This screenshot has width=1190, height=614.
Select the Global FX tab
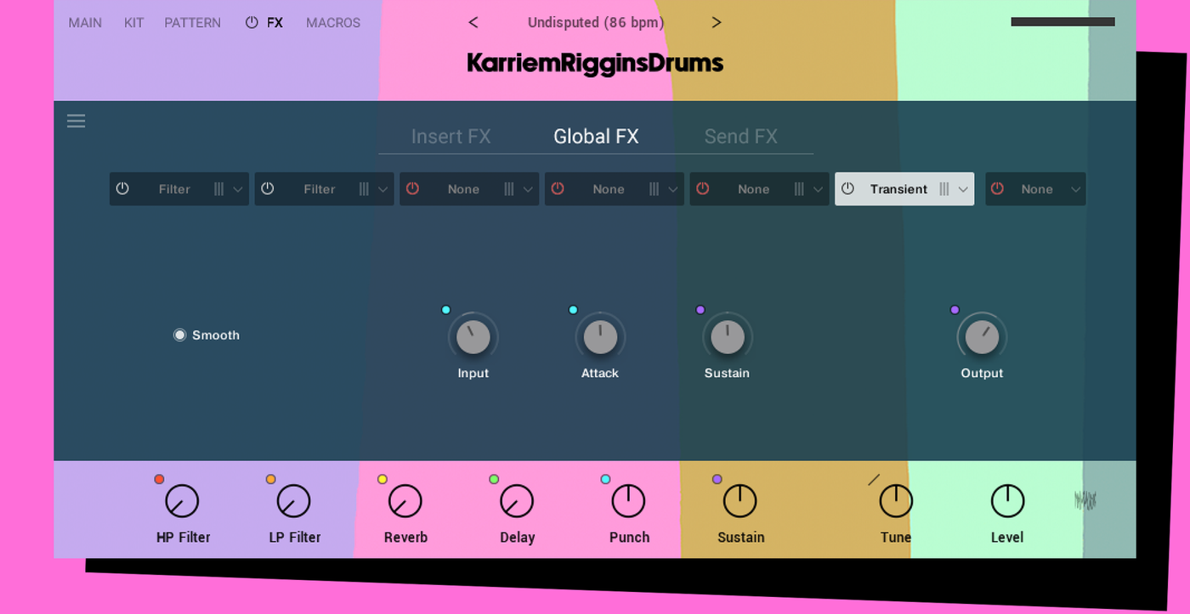596,137
